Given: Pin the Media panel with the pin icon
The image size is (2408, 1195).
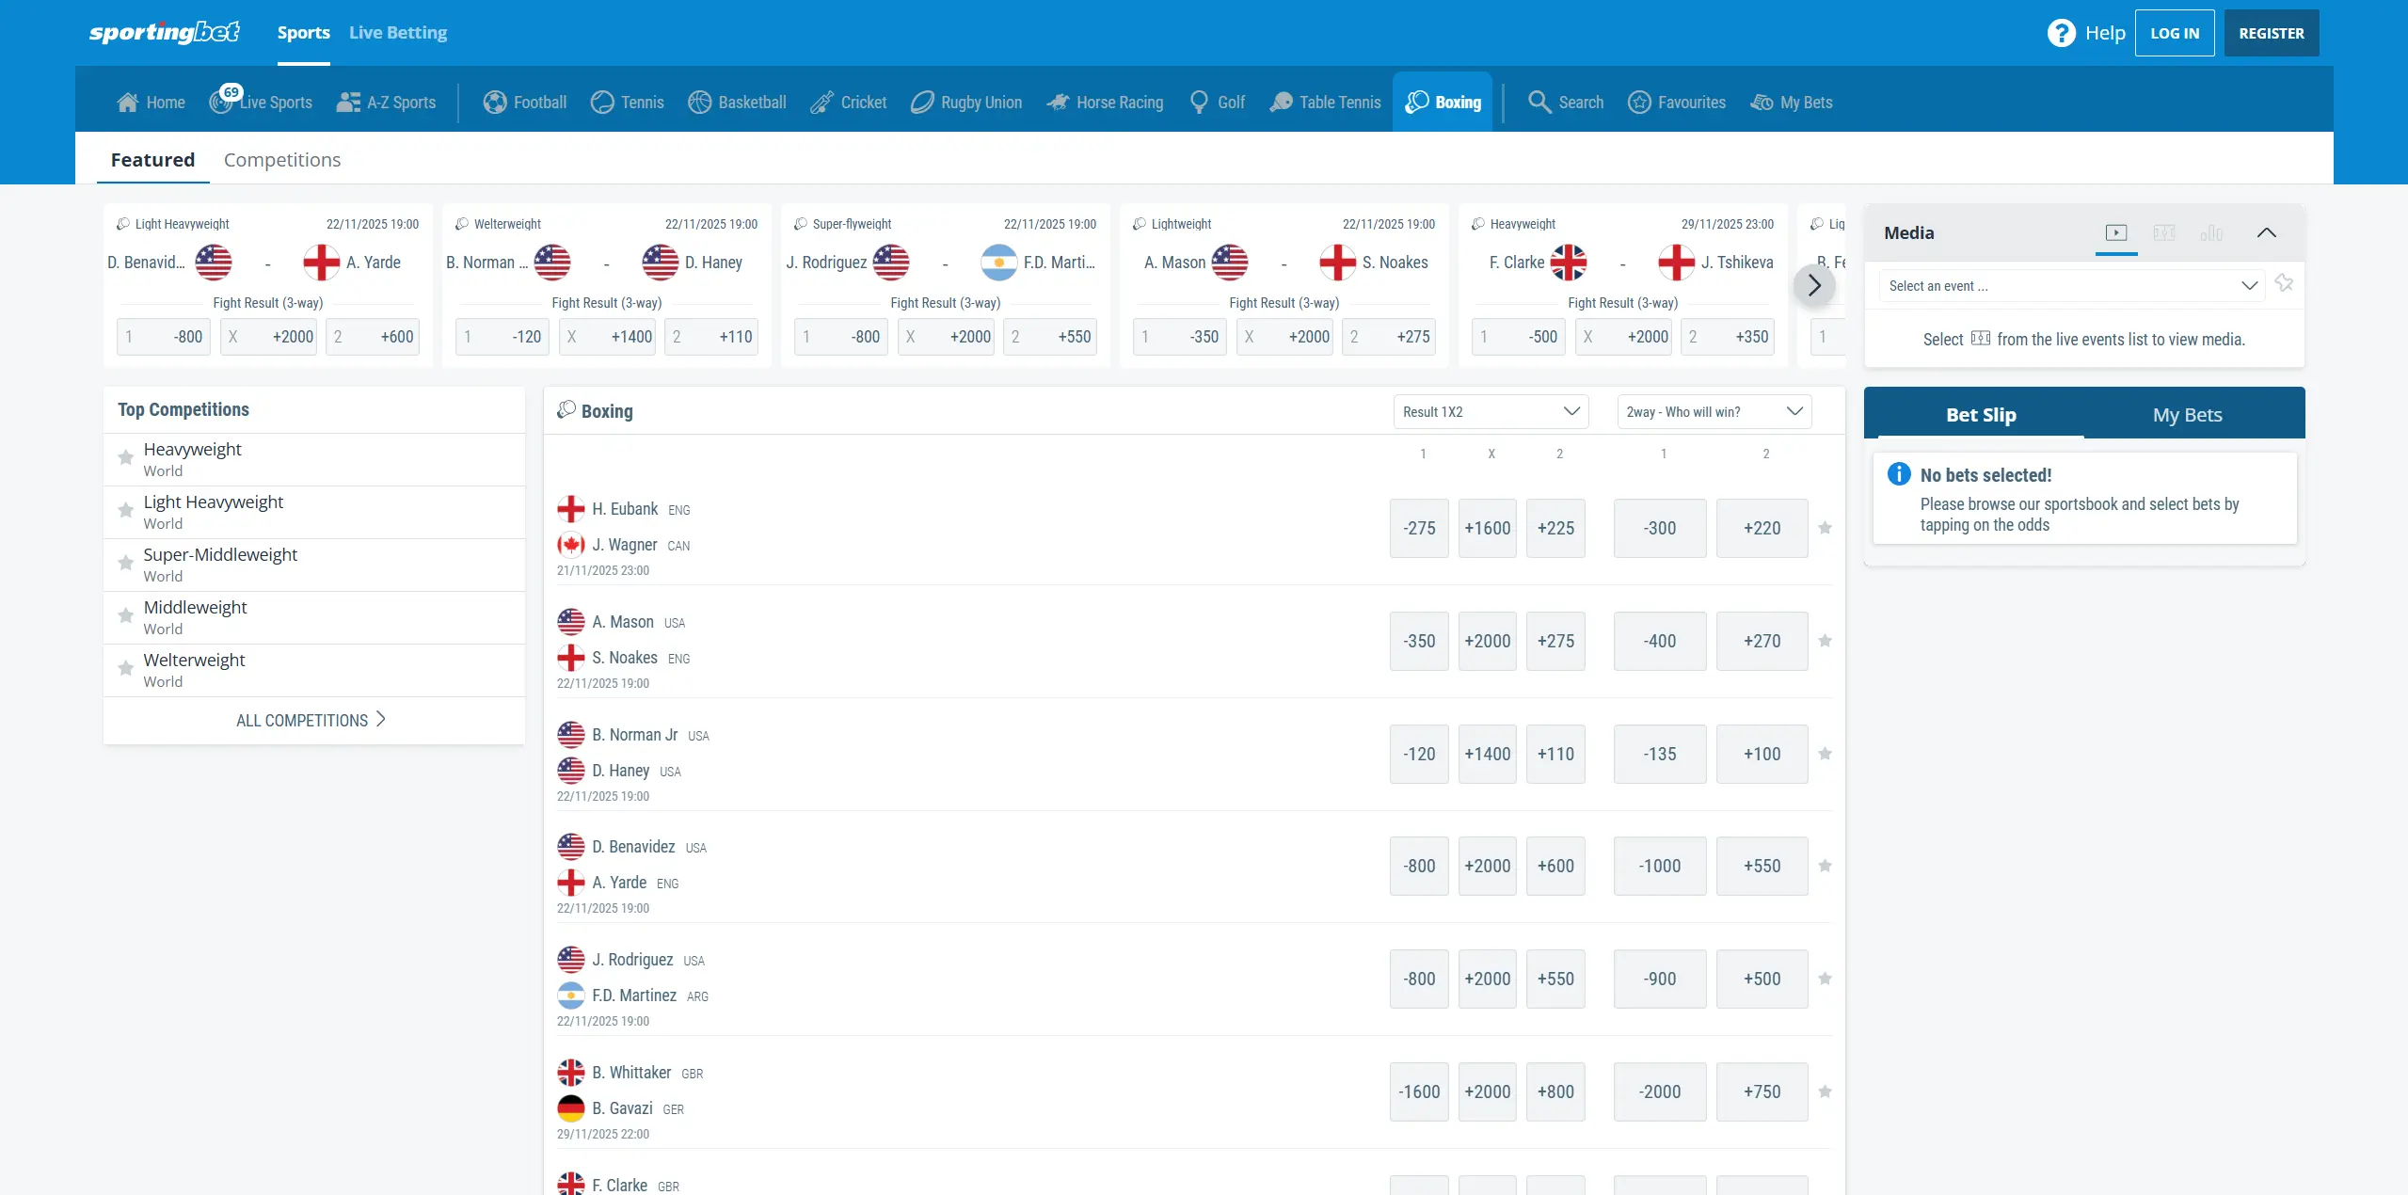Looking at the screenshot, I should coord(2284,284).
